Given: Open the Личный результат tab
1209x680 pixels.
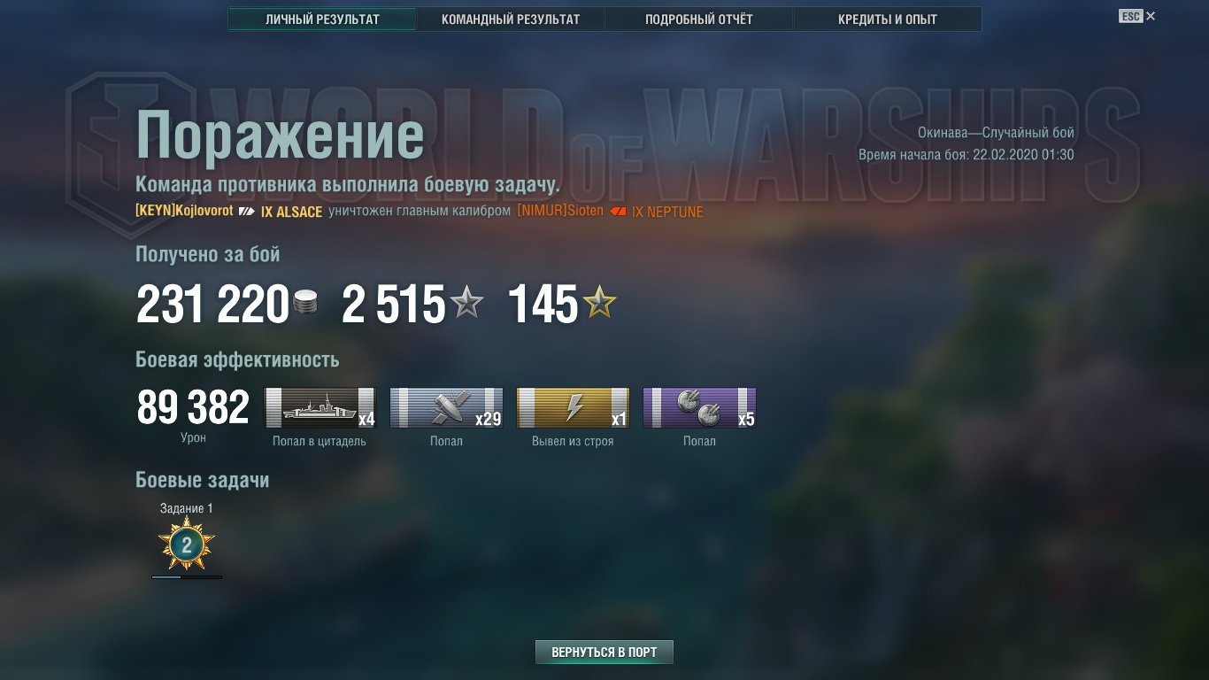Looking at the screenshot, I should (322, 19).
